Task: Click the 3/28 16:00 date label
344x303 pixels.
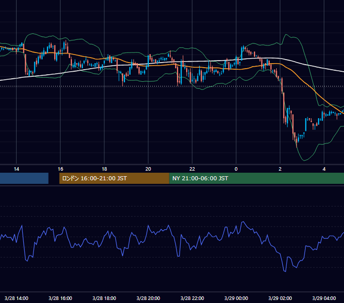Action: tap(60, 298)
